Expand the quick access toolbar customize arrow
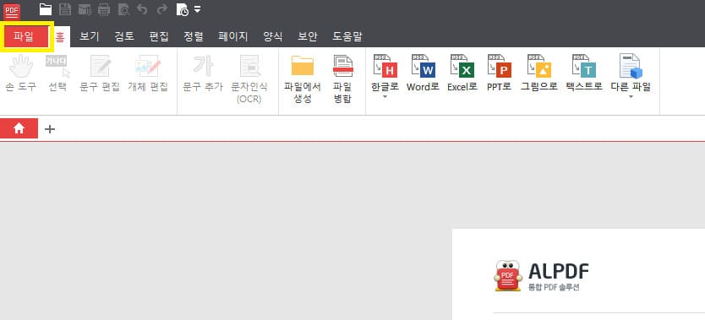Screen dimensions: 705x320 [x=197, y=9]
